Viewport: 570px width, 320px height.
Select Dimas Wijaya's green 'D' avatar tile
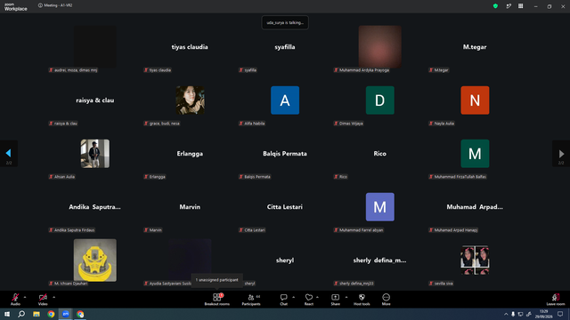[x=380, y=100]
